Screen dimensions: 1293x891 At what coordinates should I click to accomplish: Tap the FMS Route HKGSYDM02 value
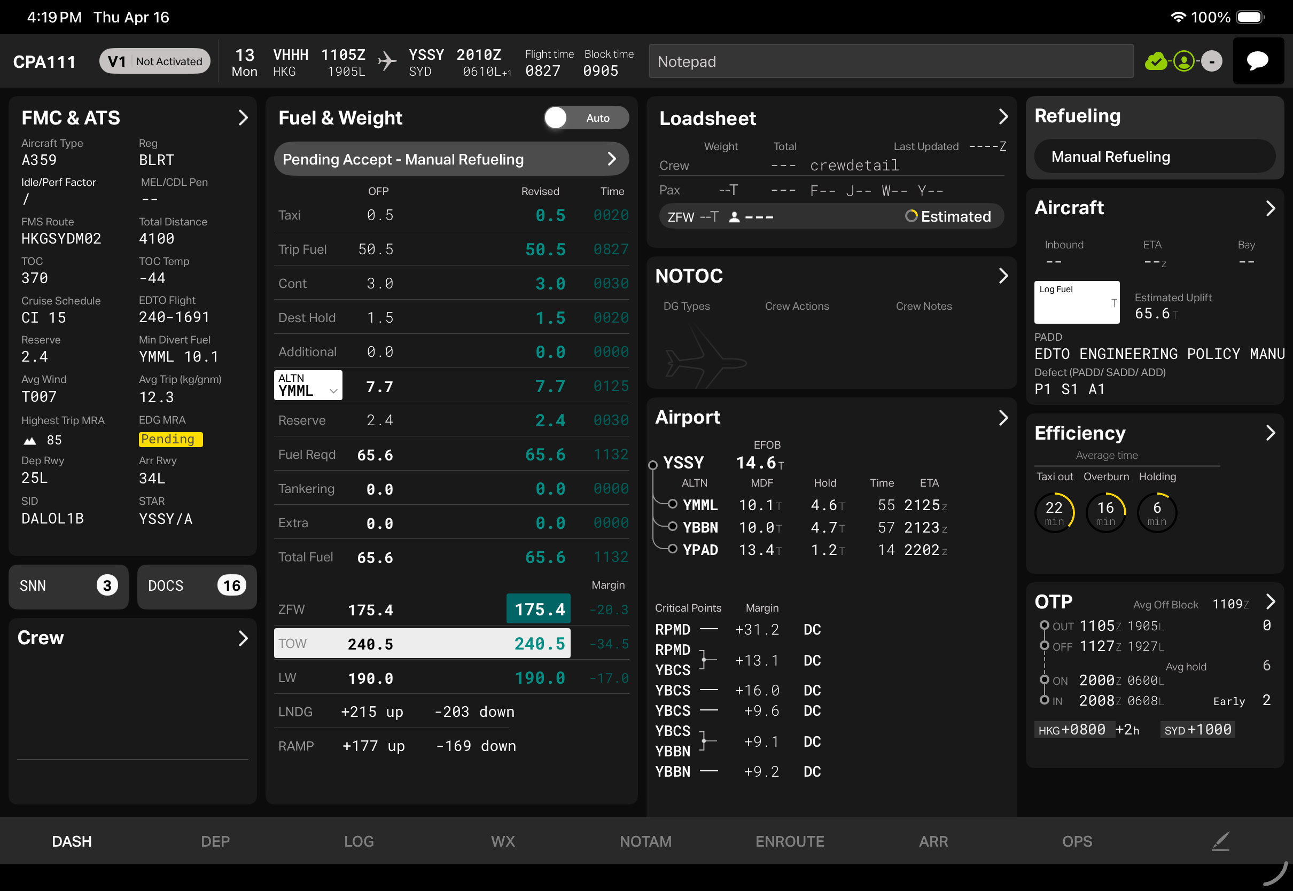(61, 239)
